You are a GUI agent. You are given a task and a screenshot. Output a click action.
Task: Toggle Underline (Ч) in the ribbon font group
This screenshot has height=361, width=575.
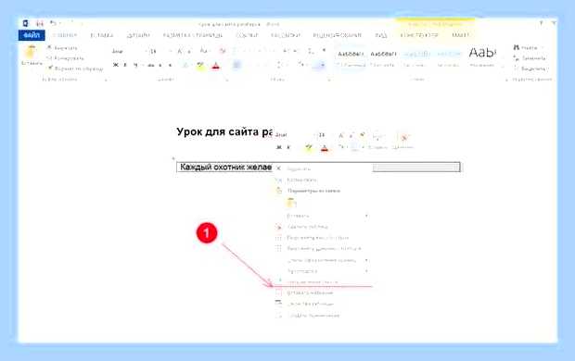135,65
